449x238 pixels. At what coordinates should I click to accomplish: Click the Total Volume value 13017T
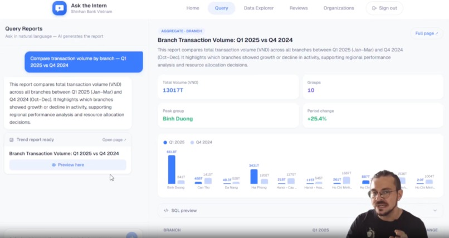tap(173, 90)
